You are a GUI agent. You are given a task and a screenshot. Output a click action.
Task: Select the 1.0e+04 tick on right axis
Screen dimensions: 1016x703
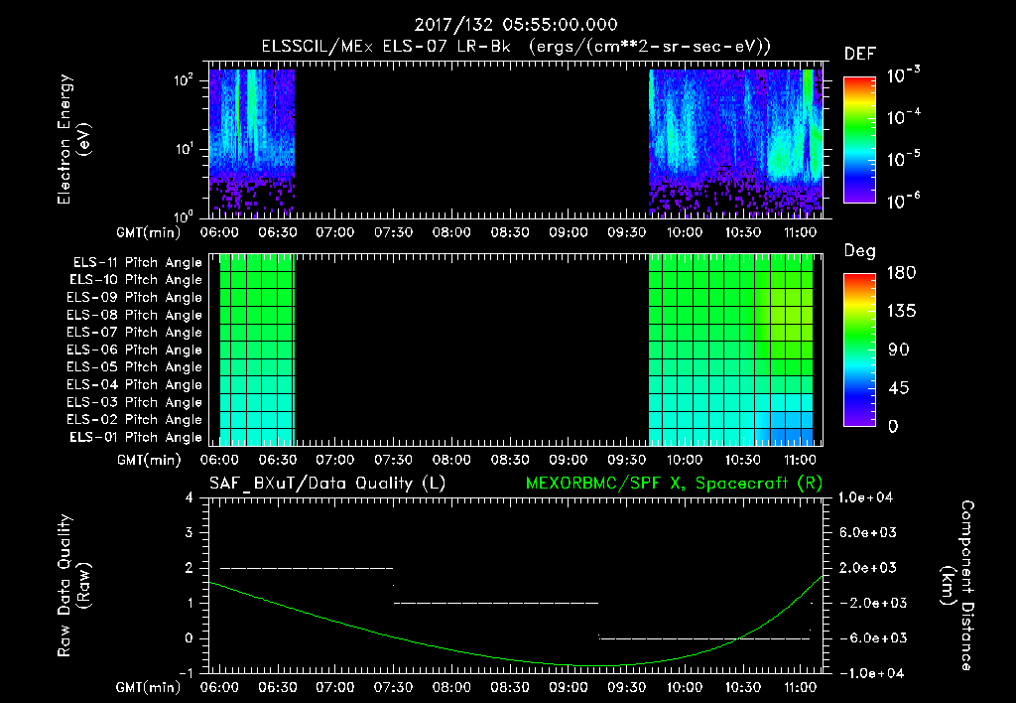tap(865, 497)
